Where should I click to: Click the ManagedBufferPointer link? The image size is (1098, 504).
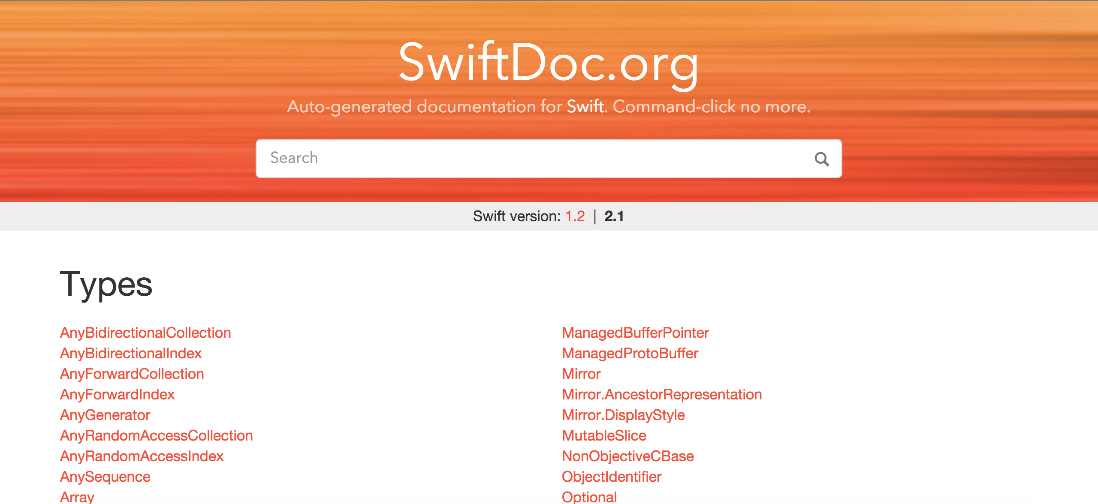pyautogui.click(x=635, y=333)
